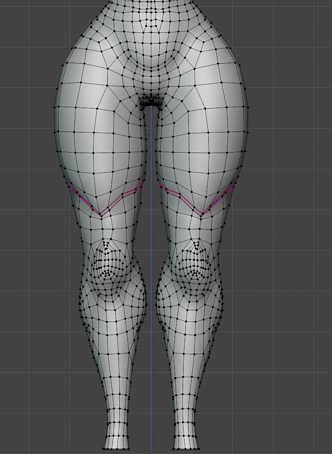Select the bottom tip vertex of the right pink seam
332x454 pixels.
point(202,215)
